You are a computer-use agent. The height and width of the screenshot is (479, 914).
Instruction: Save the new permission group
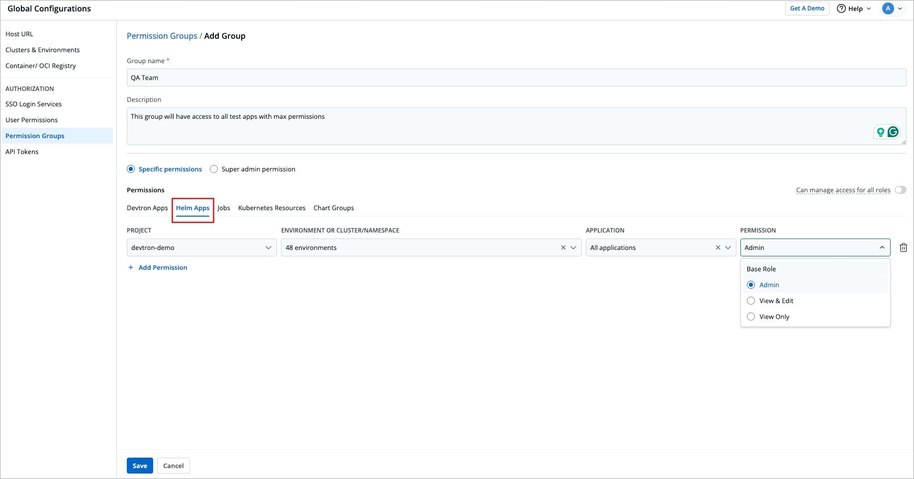tap(140, 466)
